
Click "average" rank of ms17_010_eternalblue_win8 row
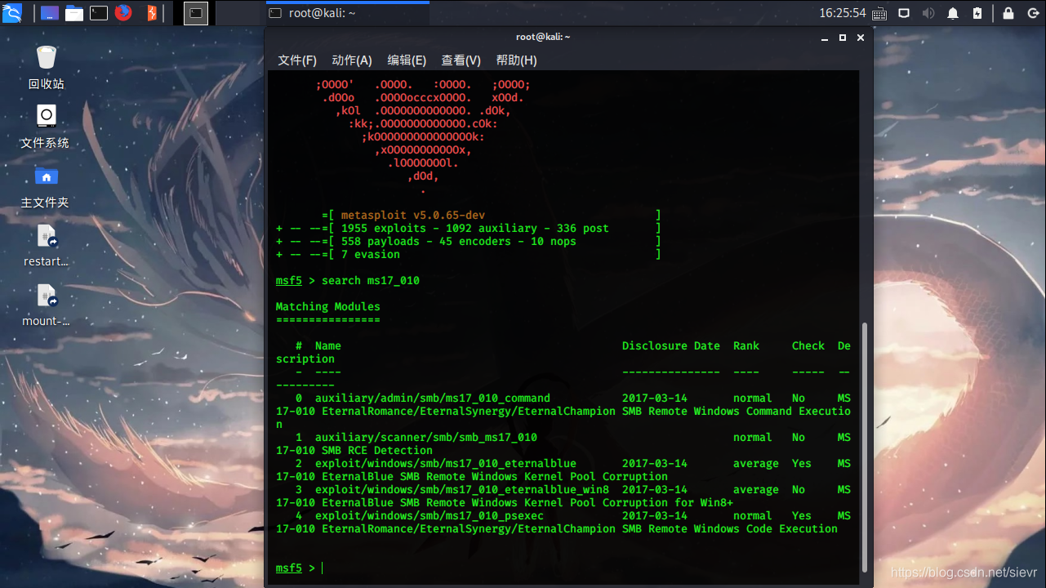[755, 489]
